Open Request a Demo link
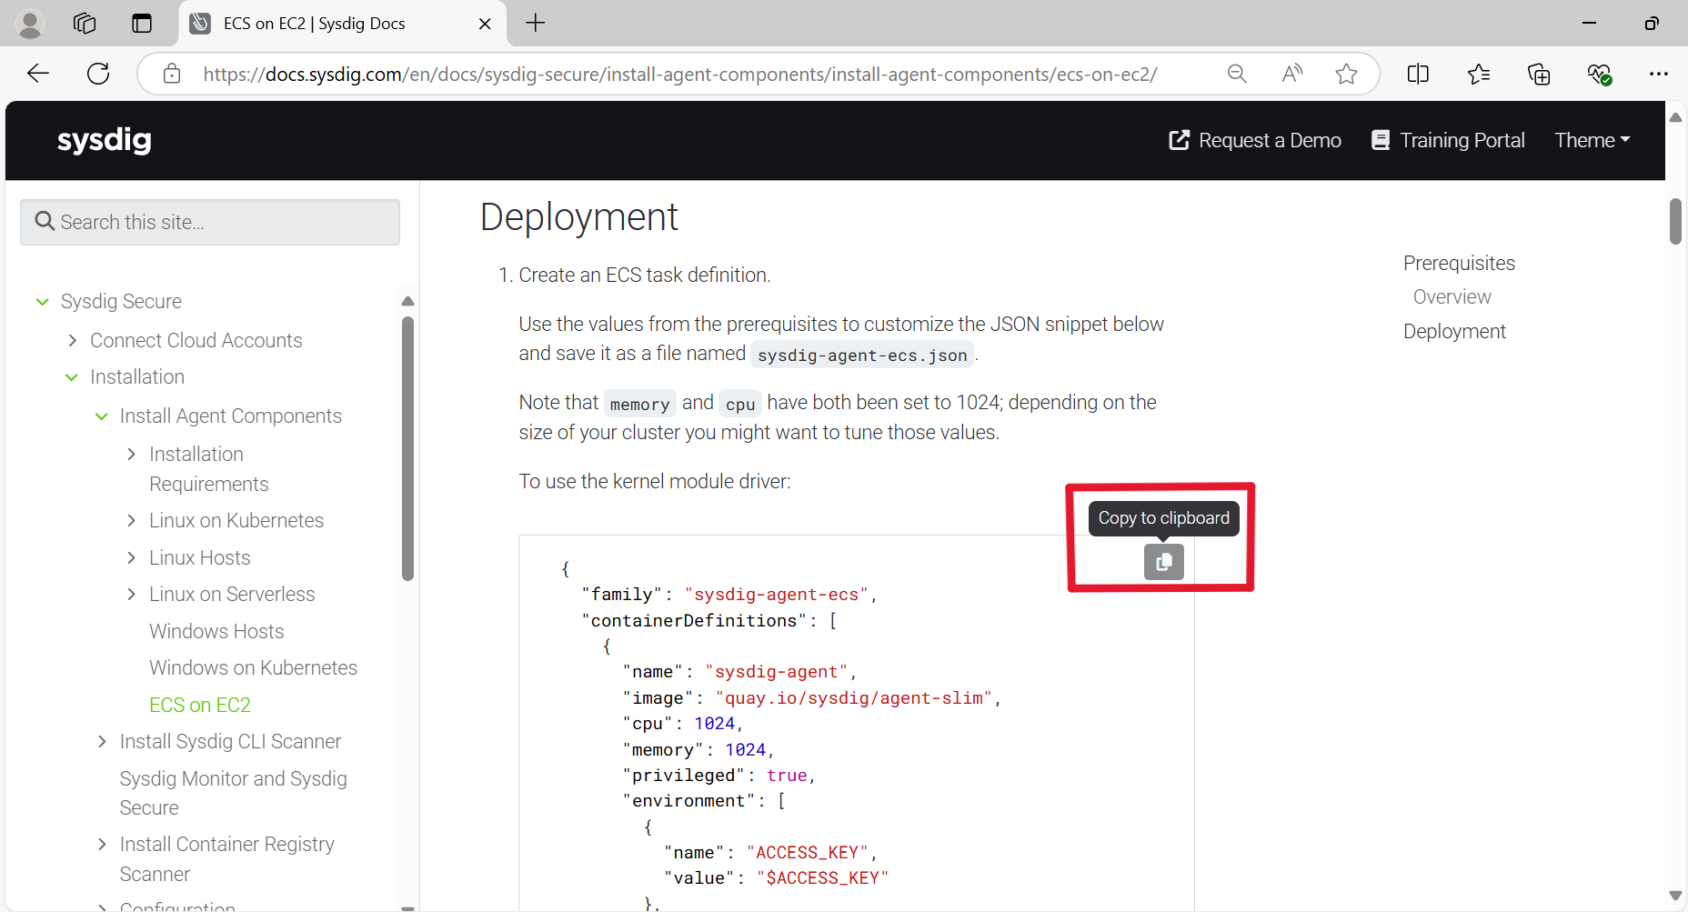 1255,140
